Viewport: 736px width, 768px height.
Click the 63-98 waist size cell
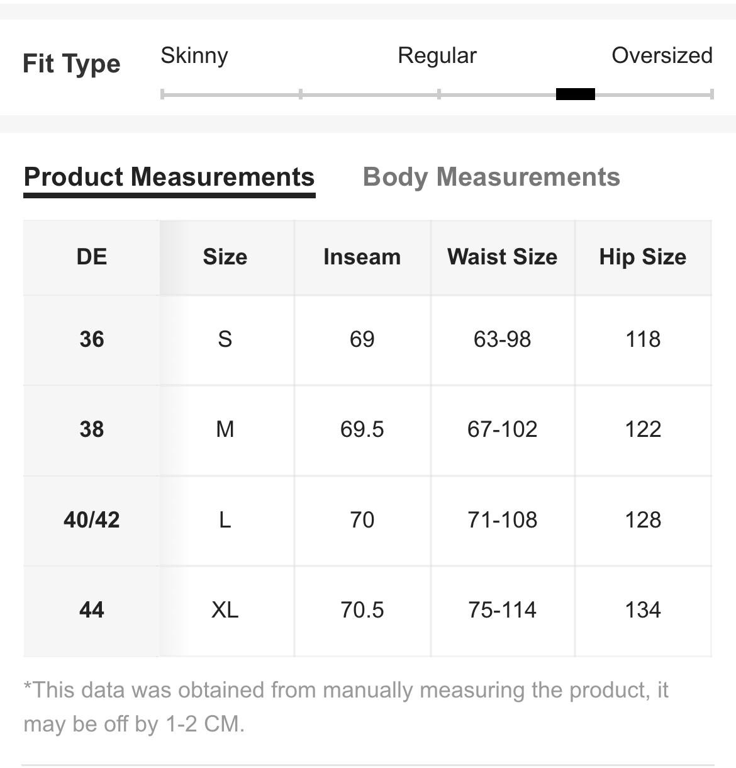coord(503,339)
